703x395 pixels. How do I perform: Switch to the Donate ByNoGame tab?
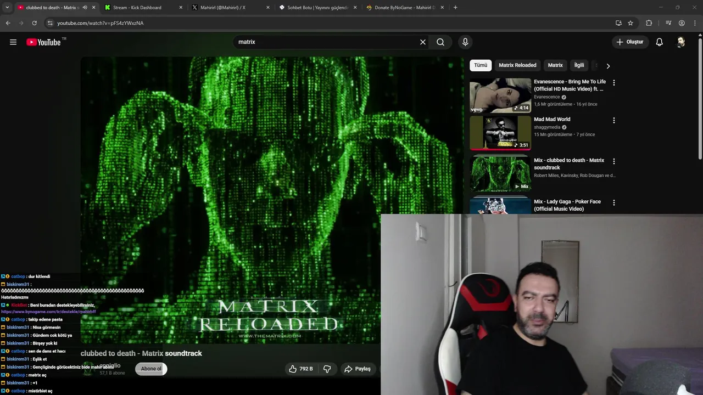(x=405, y=8)
